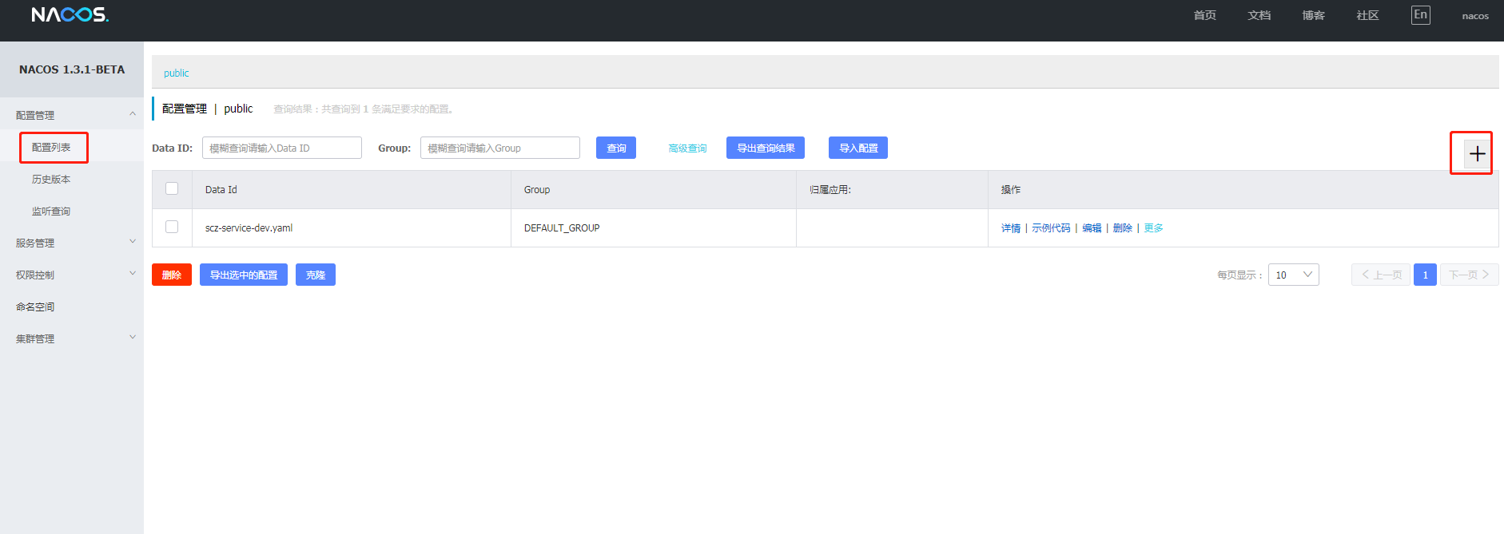This screenshot has height=534, width=1504.
Task: Collapse the 配置管理 sidebar section
Action: [72, 115]
